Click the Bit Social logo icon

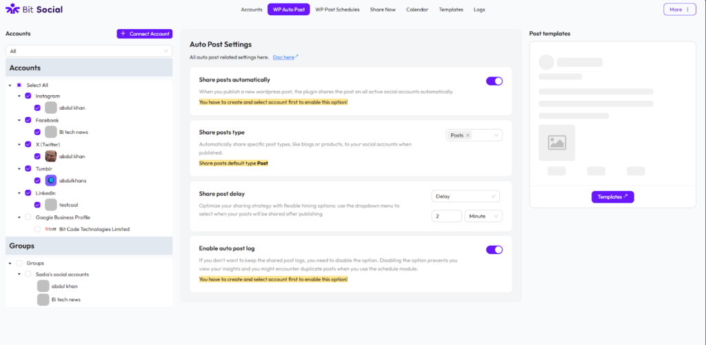11,10
